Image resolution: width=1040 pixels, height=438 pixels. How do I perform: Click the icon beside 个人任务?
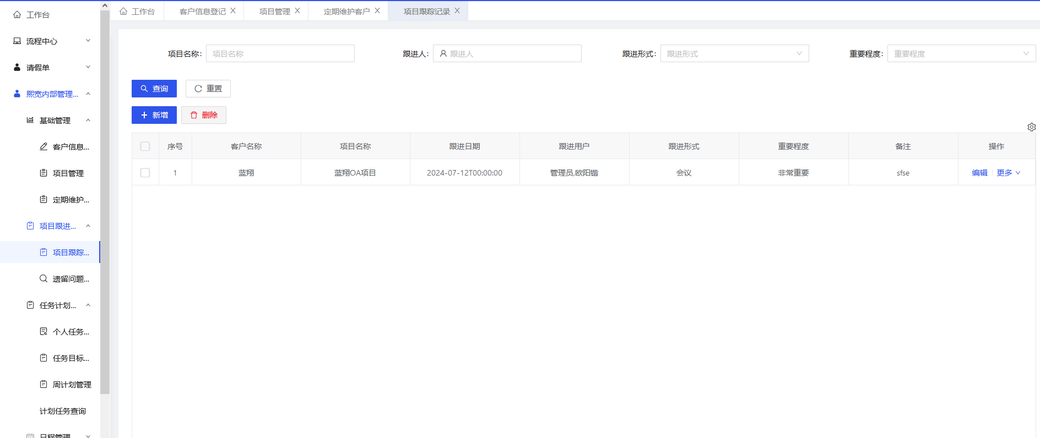tap(44, 332)
